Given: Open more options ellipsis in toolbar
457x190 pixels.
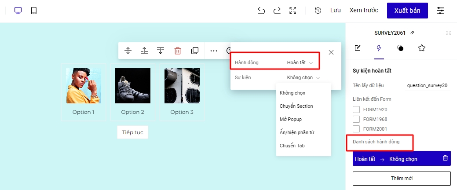Looking at the screenshot, I should click(214, 51).
